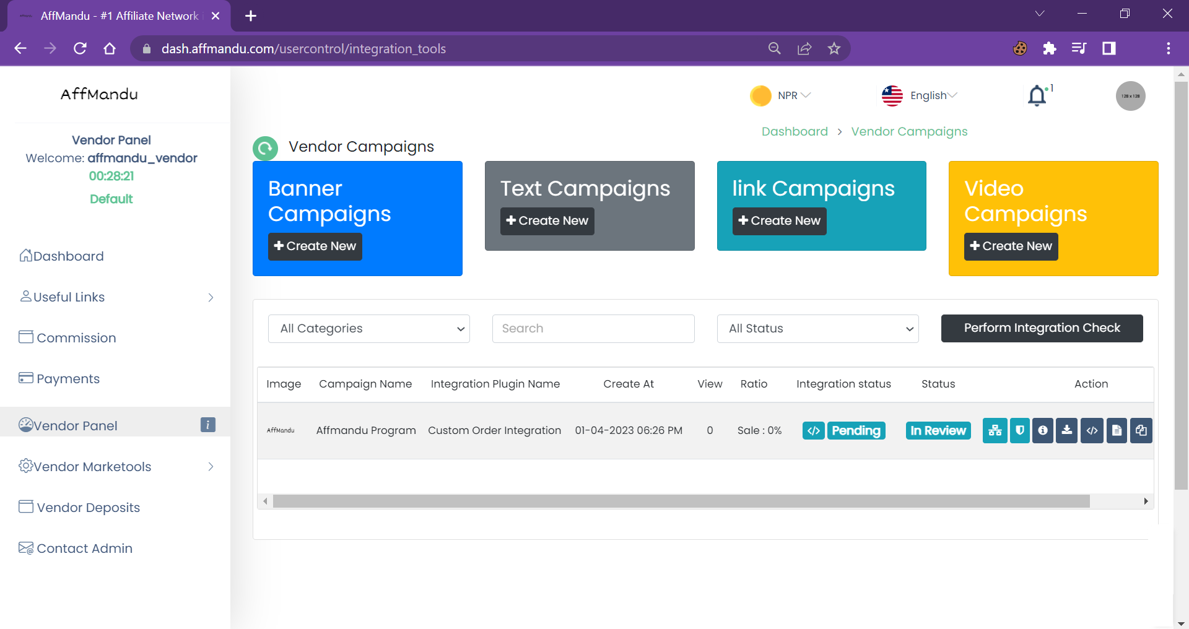Open the tab search chevron in title bar
The image size is (1189, 629).
click(x=1040, y=14)
